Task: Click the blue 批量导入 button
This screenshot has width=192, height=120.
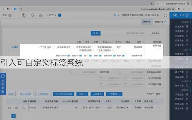Action: pyautogui.click(x=97, y=94)
